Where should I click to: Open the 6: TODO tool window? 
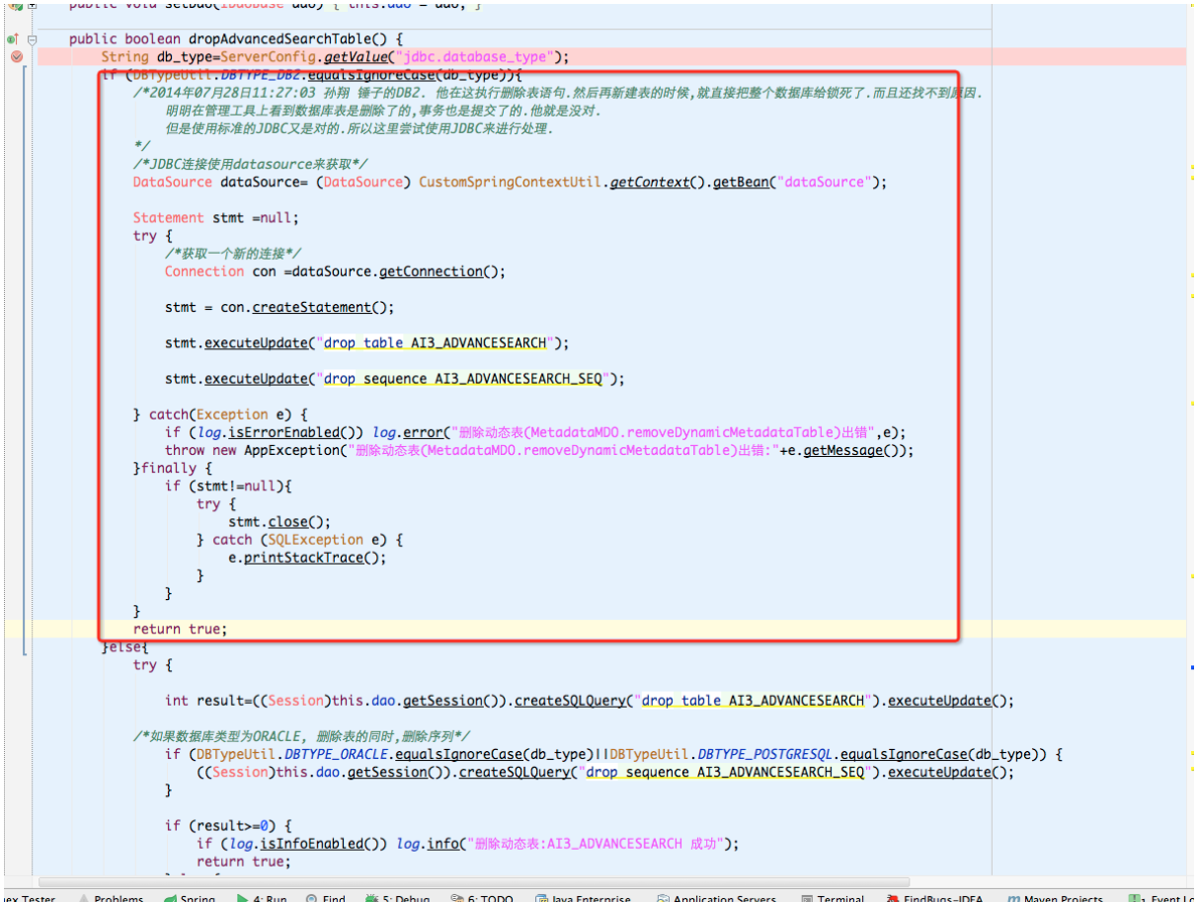[x=483, y=898]
